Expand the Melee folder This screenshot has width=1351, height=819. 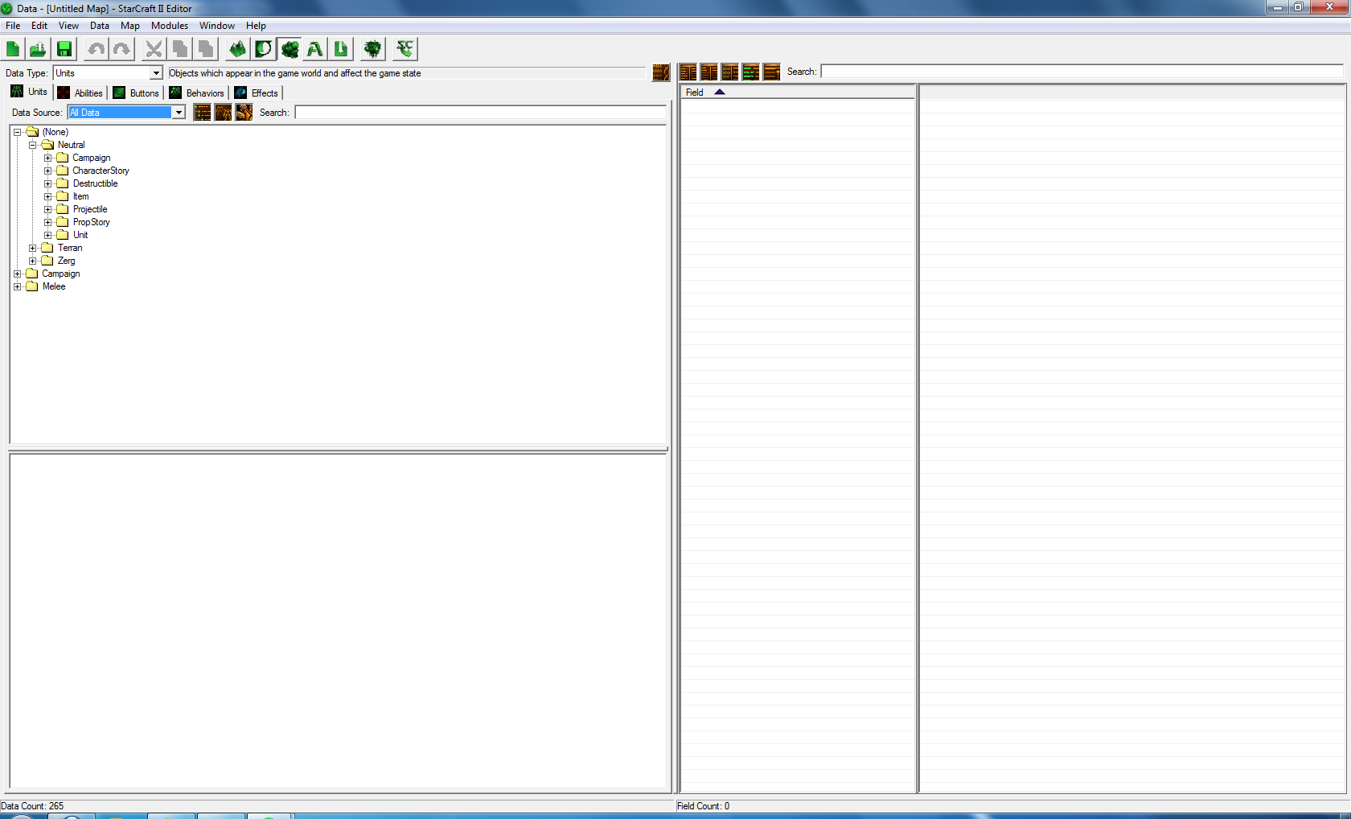point(17,286)
